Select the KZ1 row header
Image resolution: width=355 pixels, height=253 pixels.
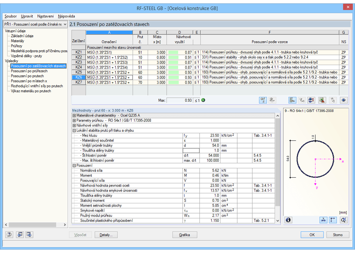pos(79,52)
